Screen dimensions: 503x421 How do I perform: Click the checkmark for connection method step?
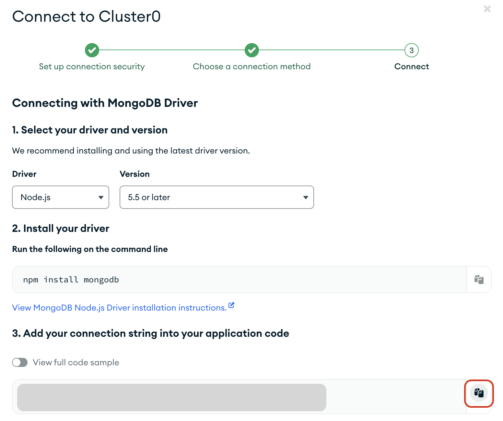click(252, 50)
